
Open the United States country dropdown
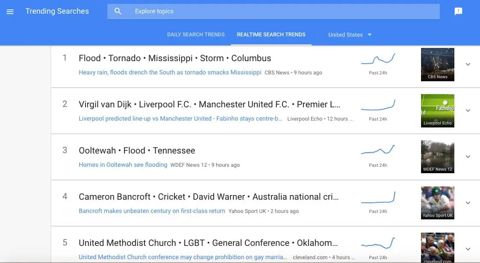(x=350, y=35)
